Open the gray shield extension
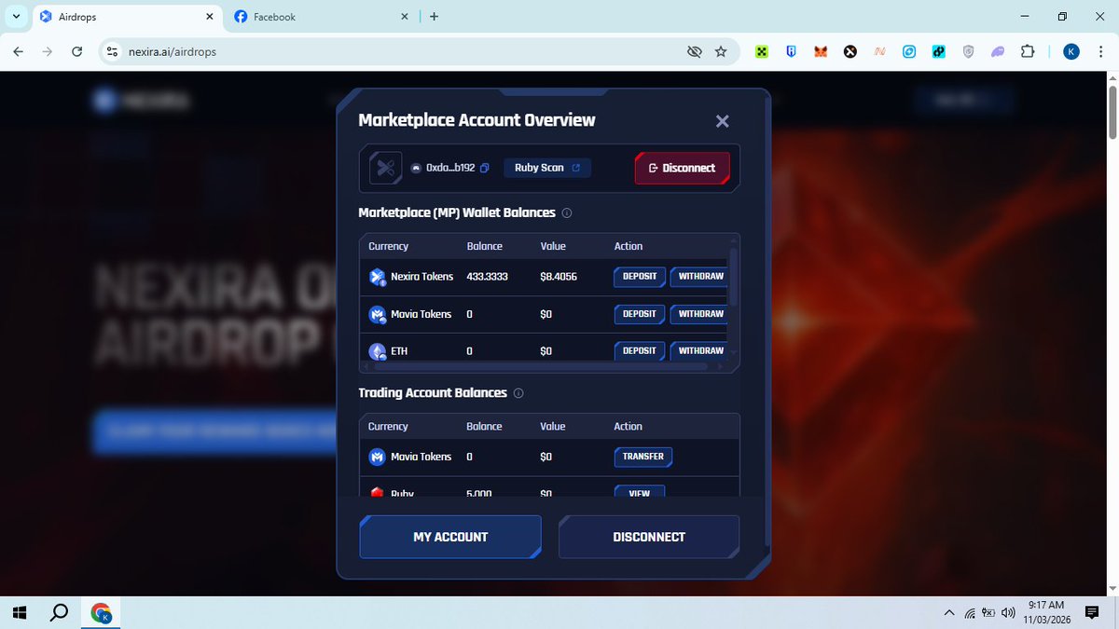This screenshot has width=1119, height=629. coord(968,52)
